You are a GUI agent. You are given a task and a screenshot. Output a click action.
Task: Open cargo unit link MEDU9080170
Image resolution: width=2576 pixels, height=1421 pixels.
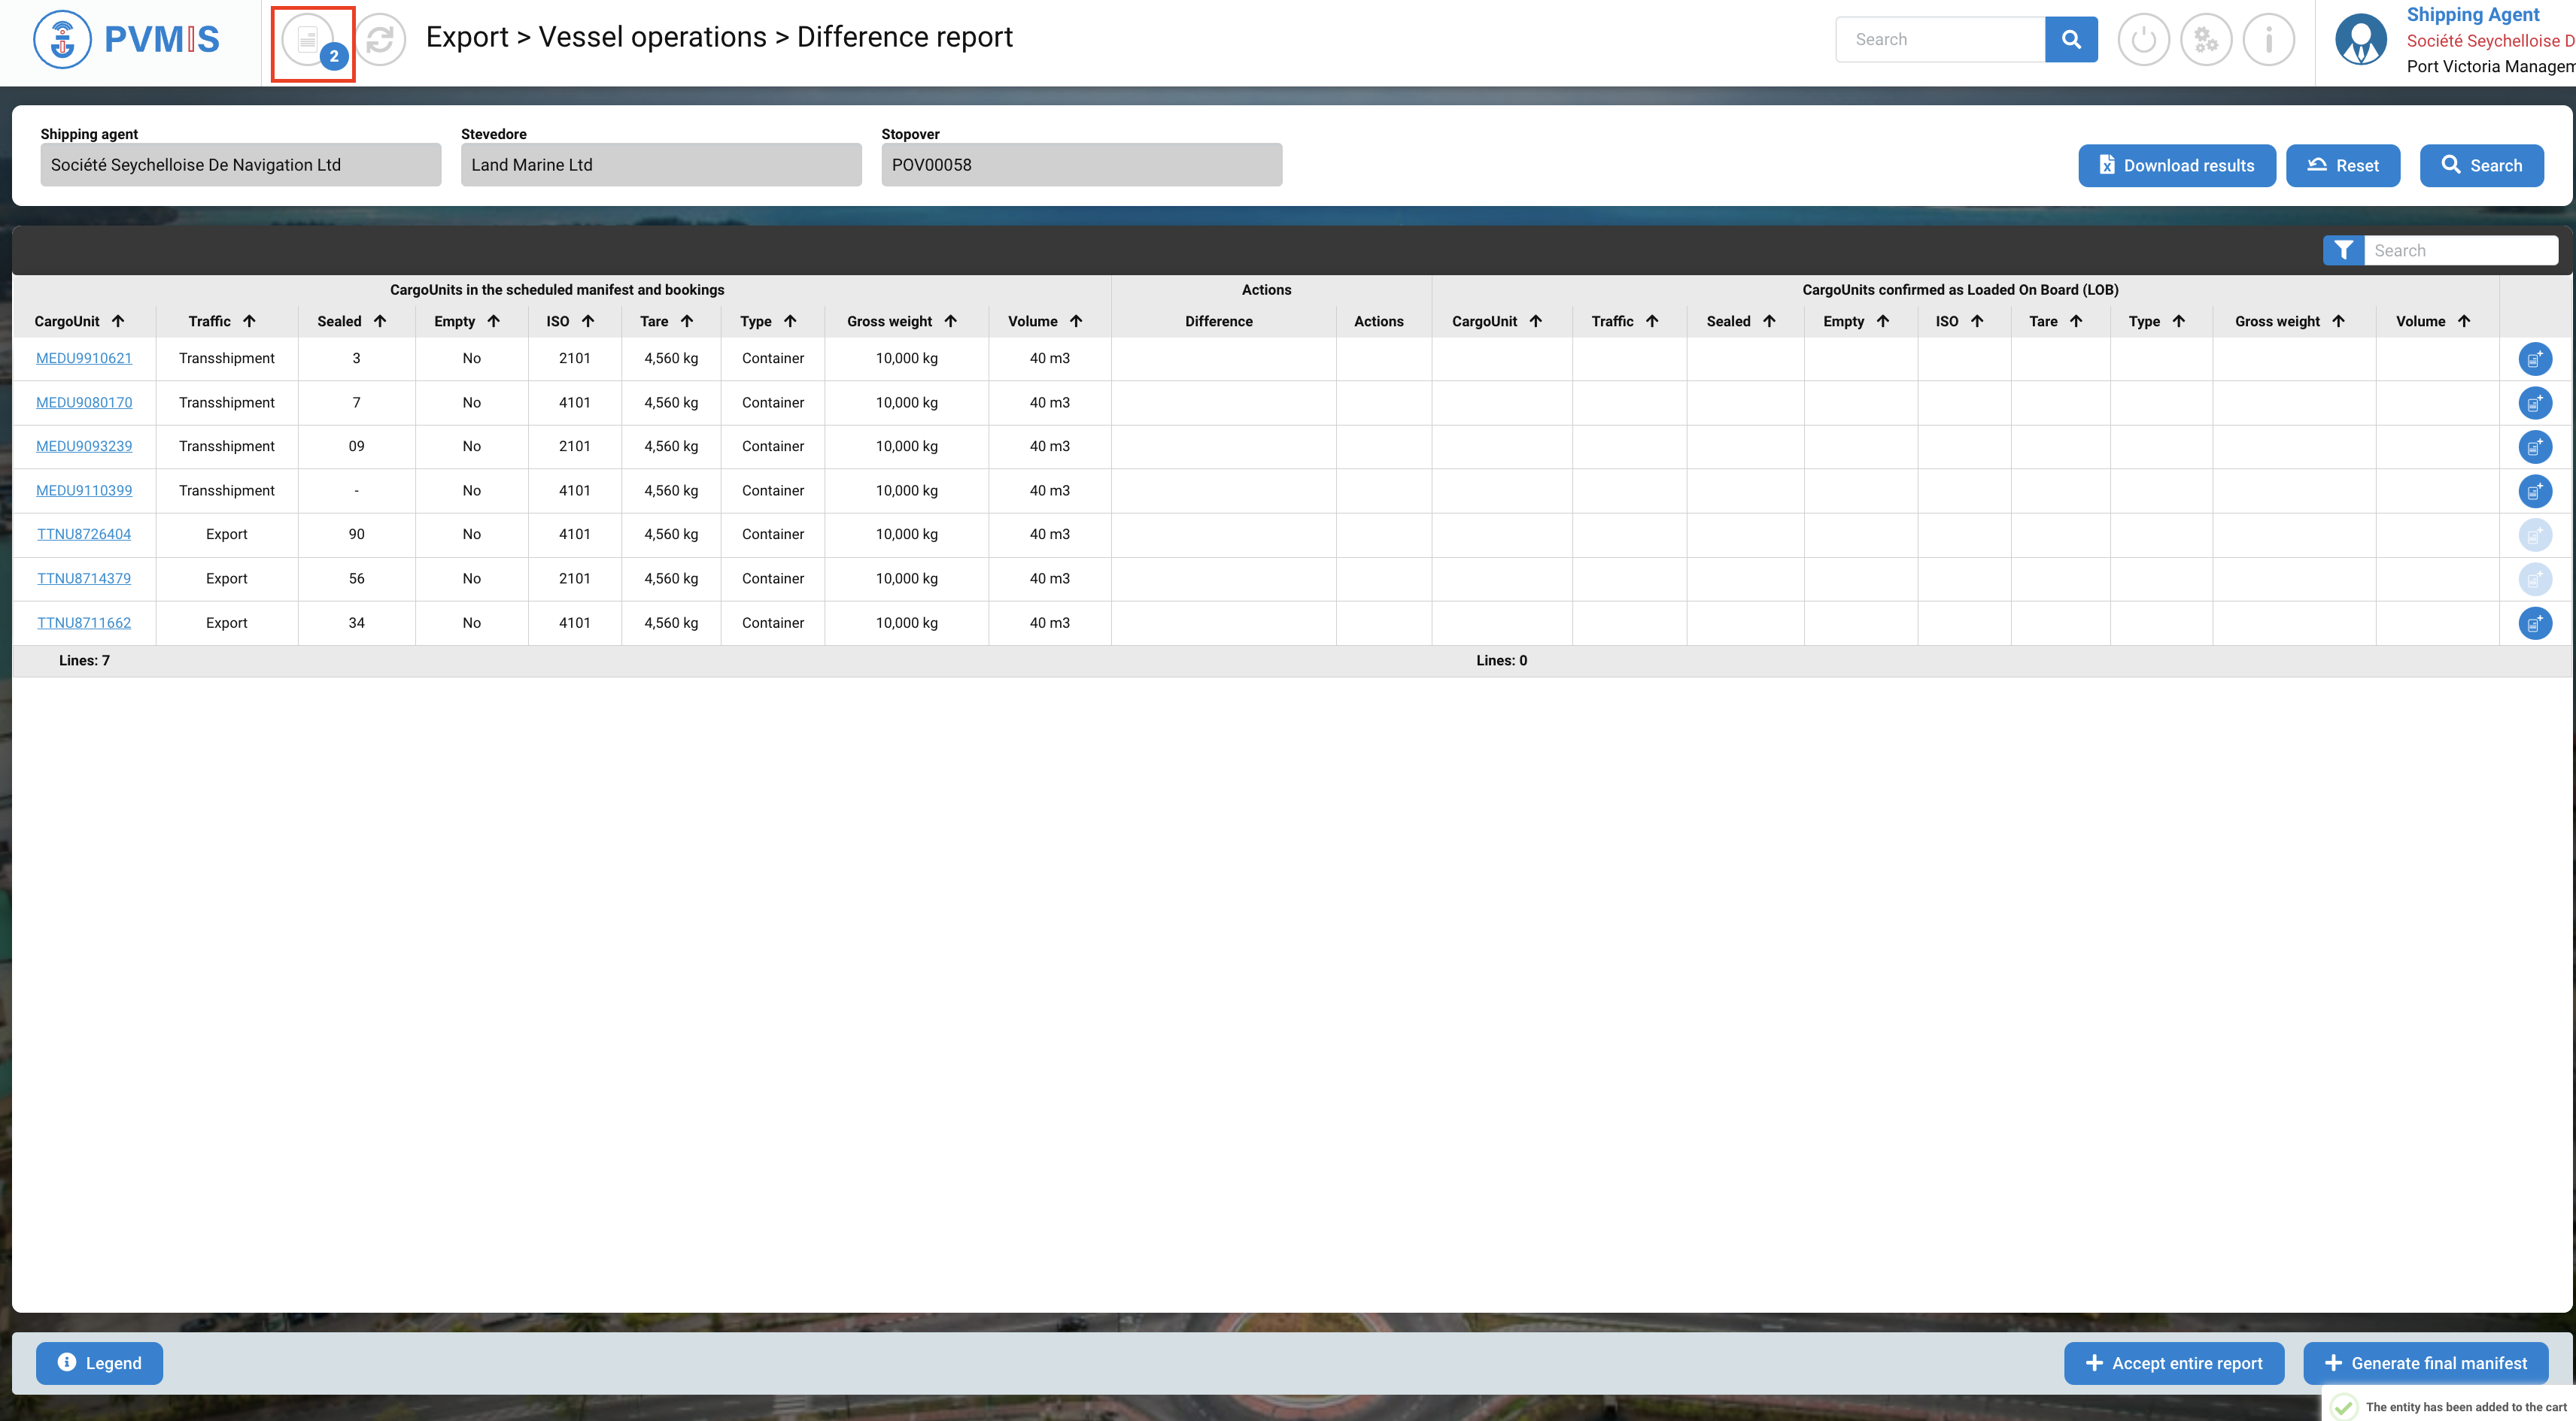point(84,403)
